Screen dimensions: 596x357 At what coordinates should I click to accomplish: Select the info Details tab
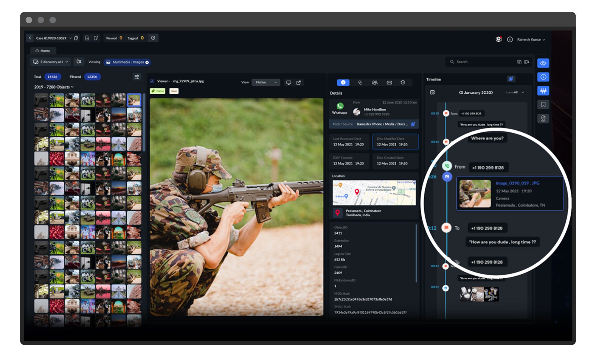point(343,82)
